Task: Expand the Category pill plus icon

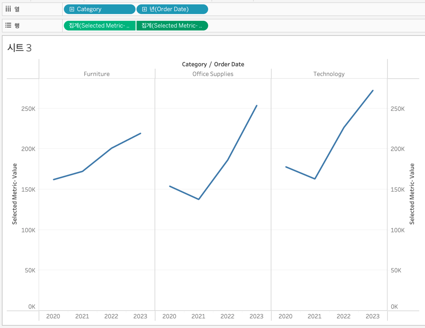Action: (x=71, y=9)
